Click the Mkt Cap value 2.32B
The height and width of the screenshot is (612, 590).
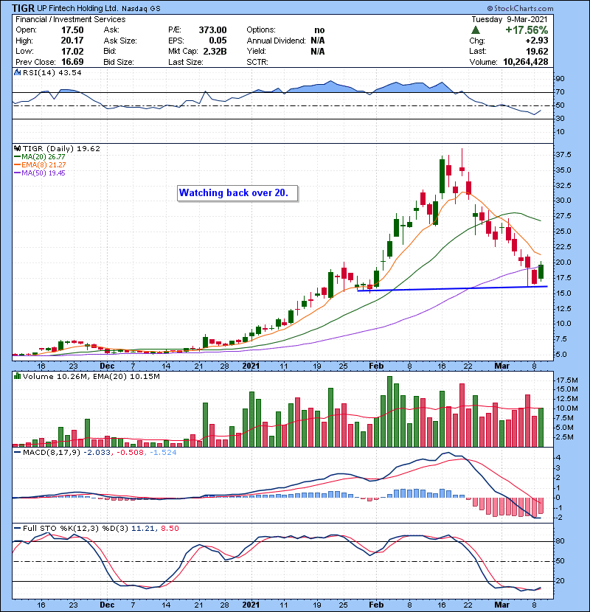[x=215, y=52]
